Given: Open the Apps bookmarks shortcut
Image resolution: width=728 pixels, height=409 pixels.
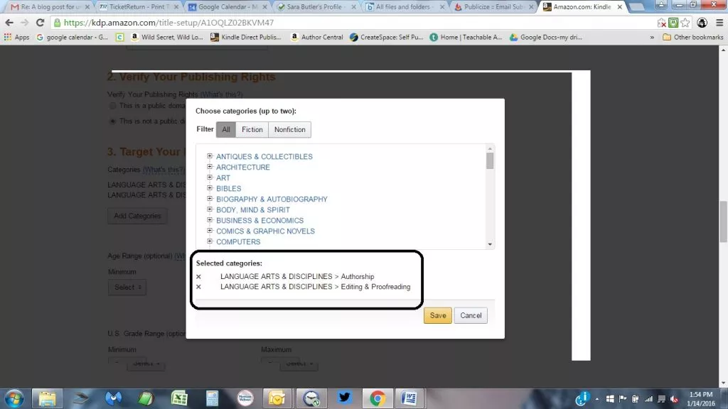Looking at the screenshot, I should point(17,37).
